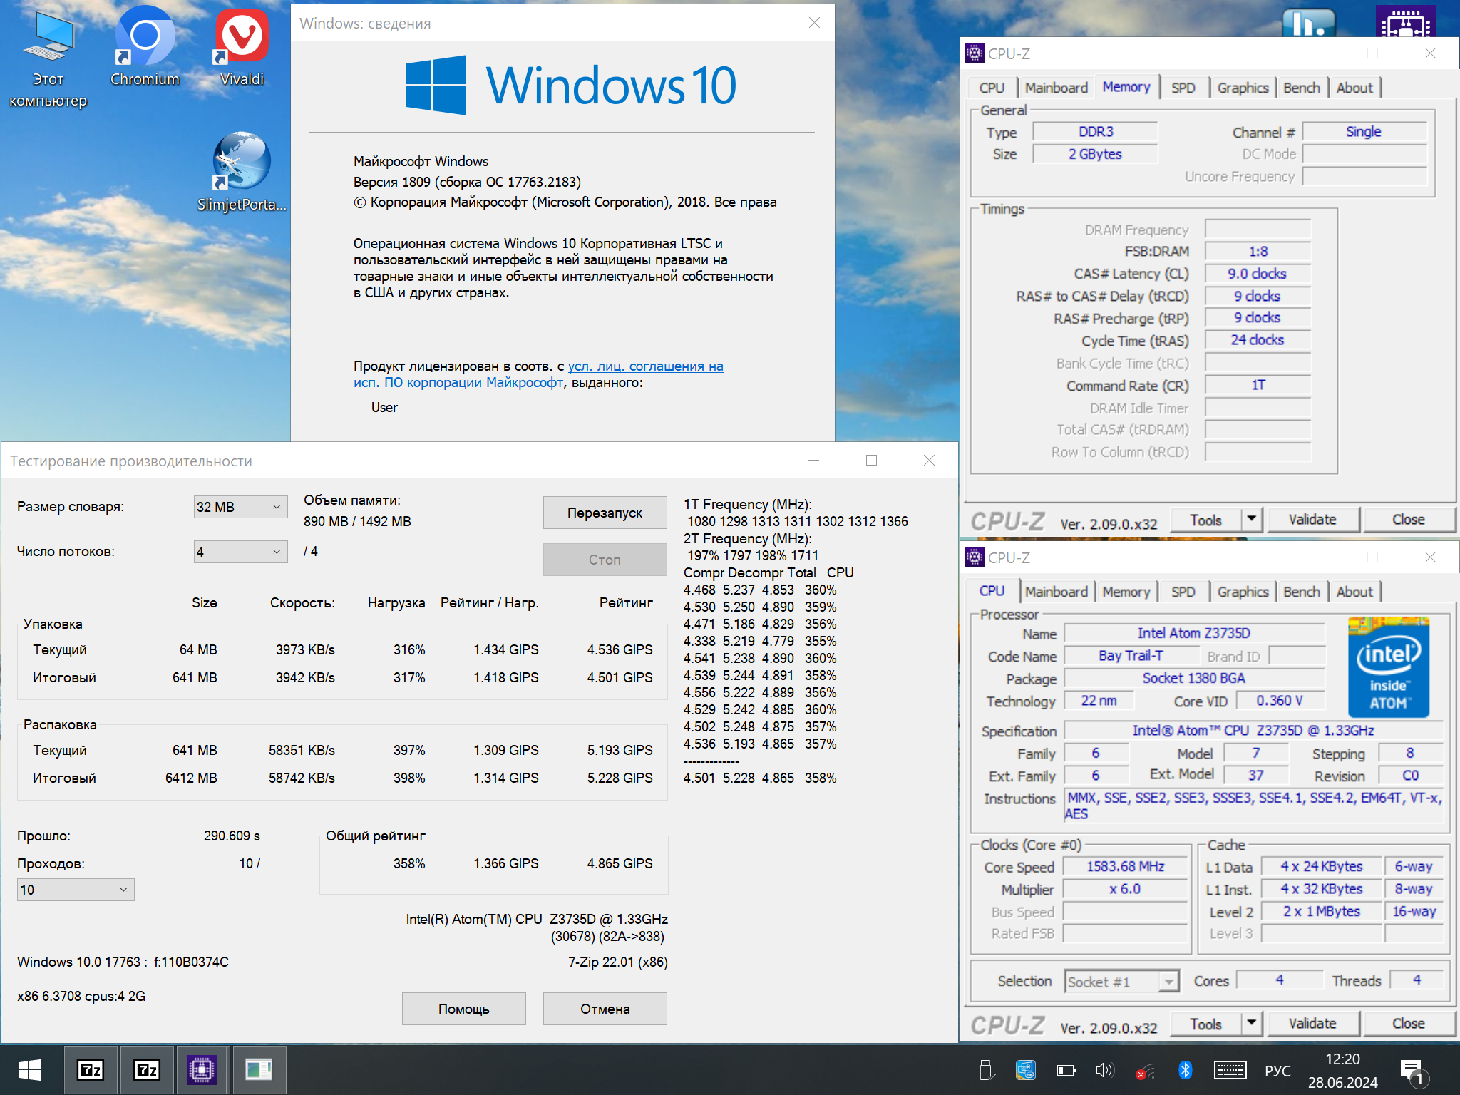The image size is (1460, 1095).
Task: Click the Cores value field
Action: tap(1280, 980)
